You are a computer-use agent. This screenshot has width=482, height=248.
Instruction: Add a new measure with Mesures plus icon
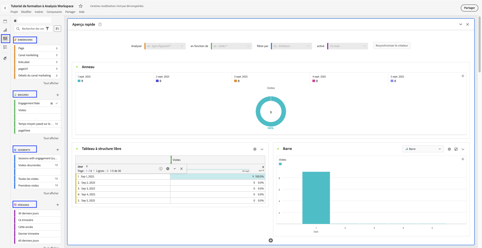pyautogui.click(x=58, y=95)
